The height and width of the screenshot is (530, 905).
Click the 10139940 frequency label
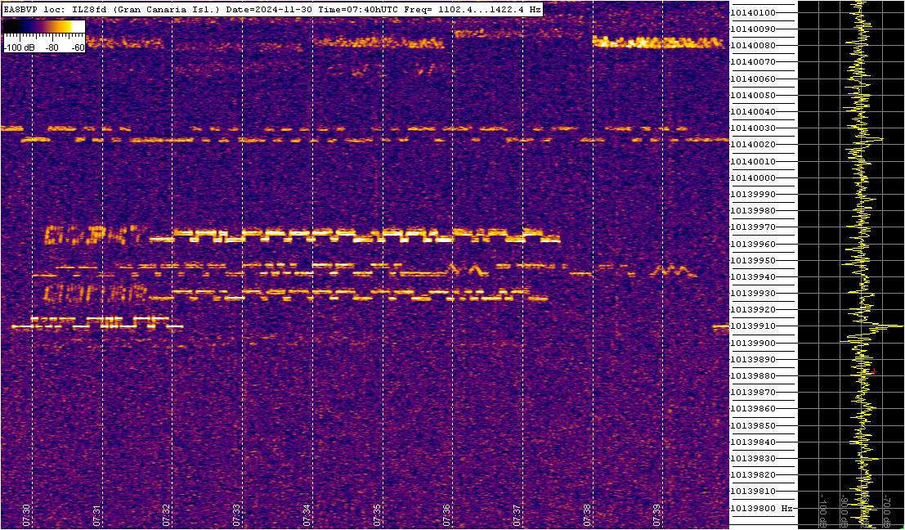point(753,276)
